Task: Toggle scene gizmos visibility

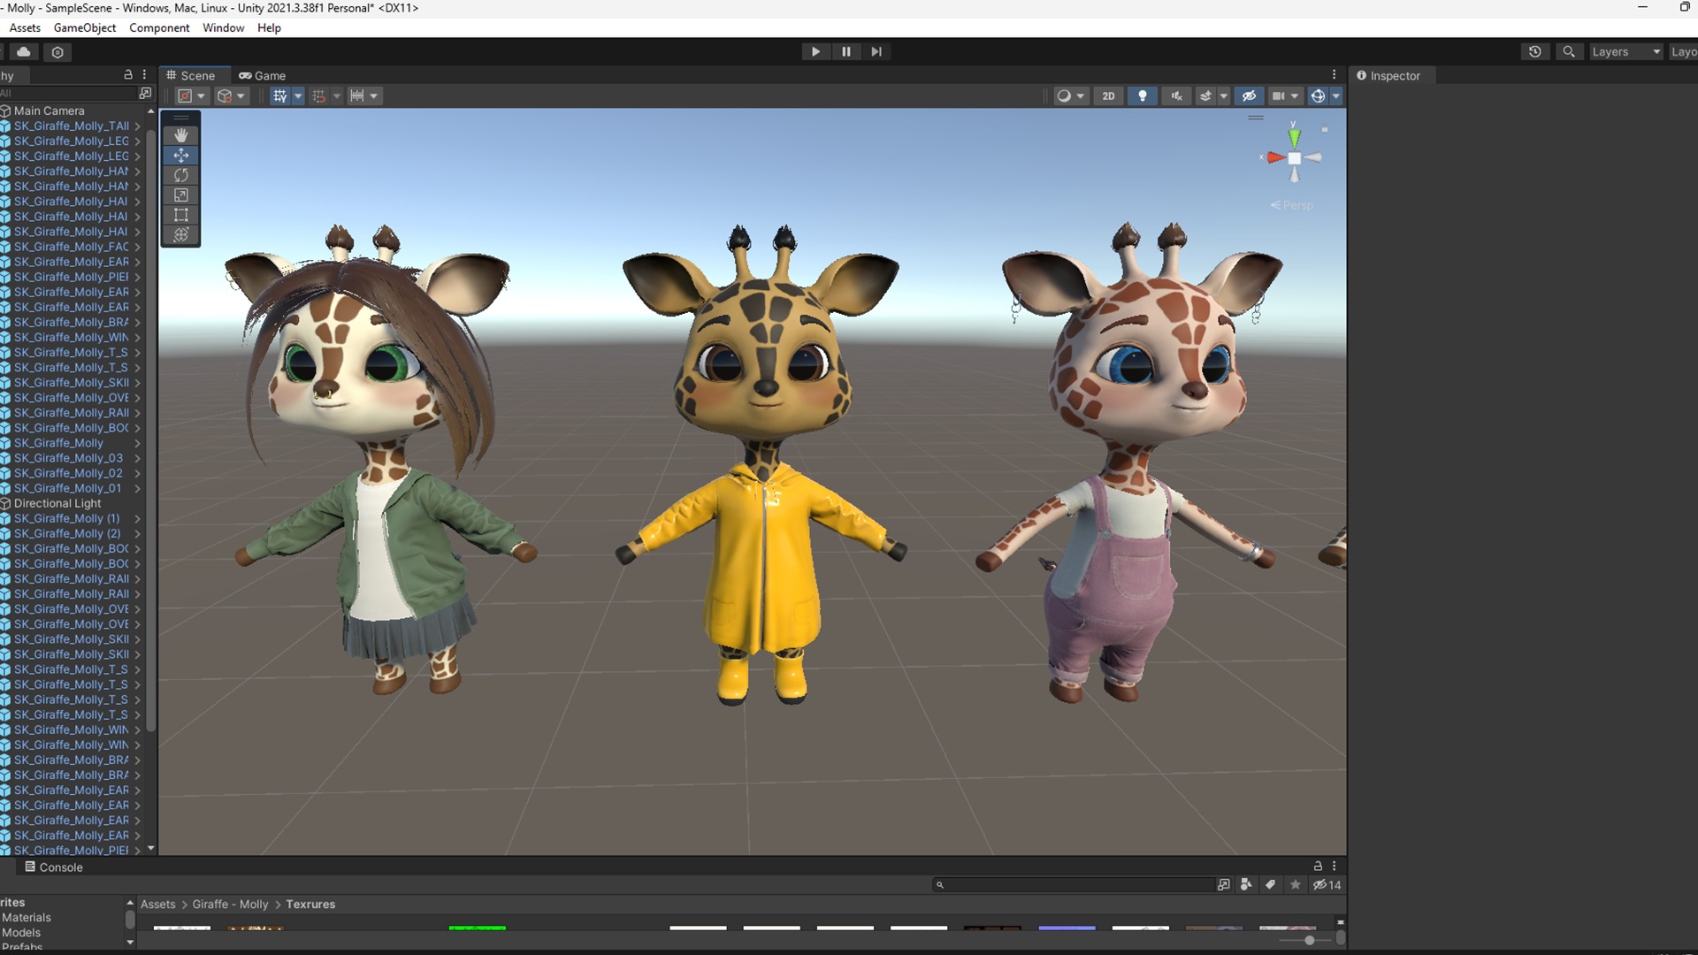Action: point(1317,95)
